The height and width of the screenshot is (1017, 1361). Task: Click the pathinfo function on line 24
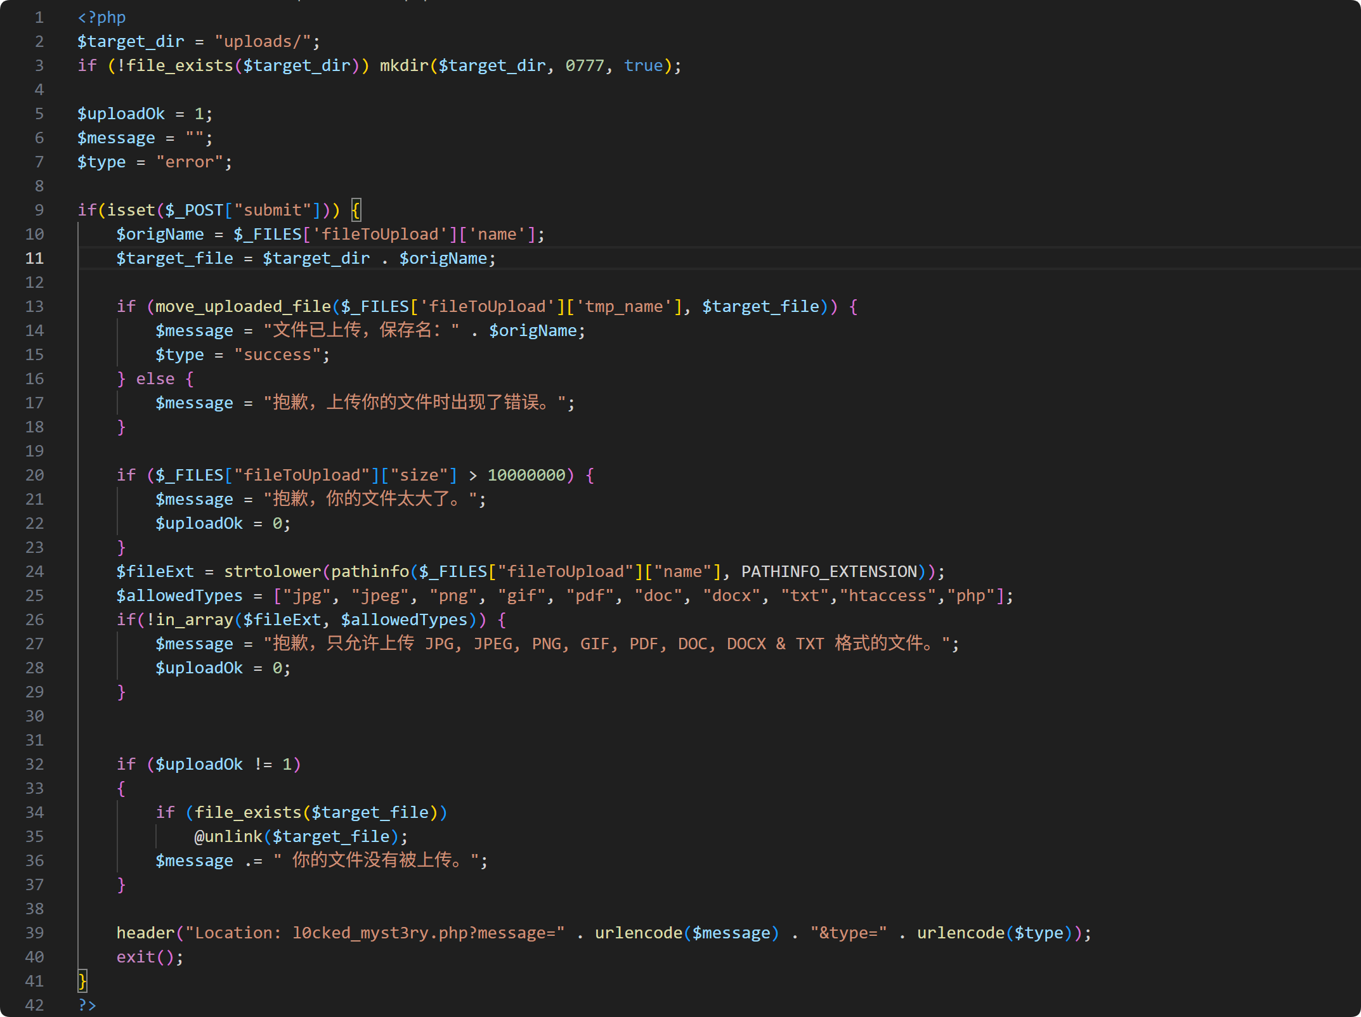tap(370, 572)
